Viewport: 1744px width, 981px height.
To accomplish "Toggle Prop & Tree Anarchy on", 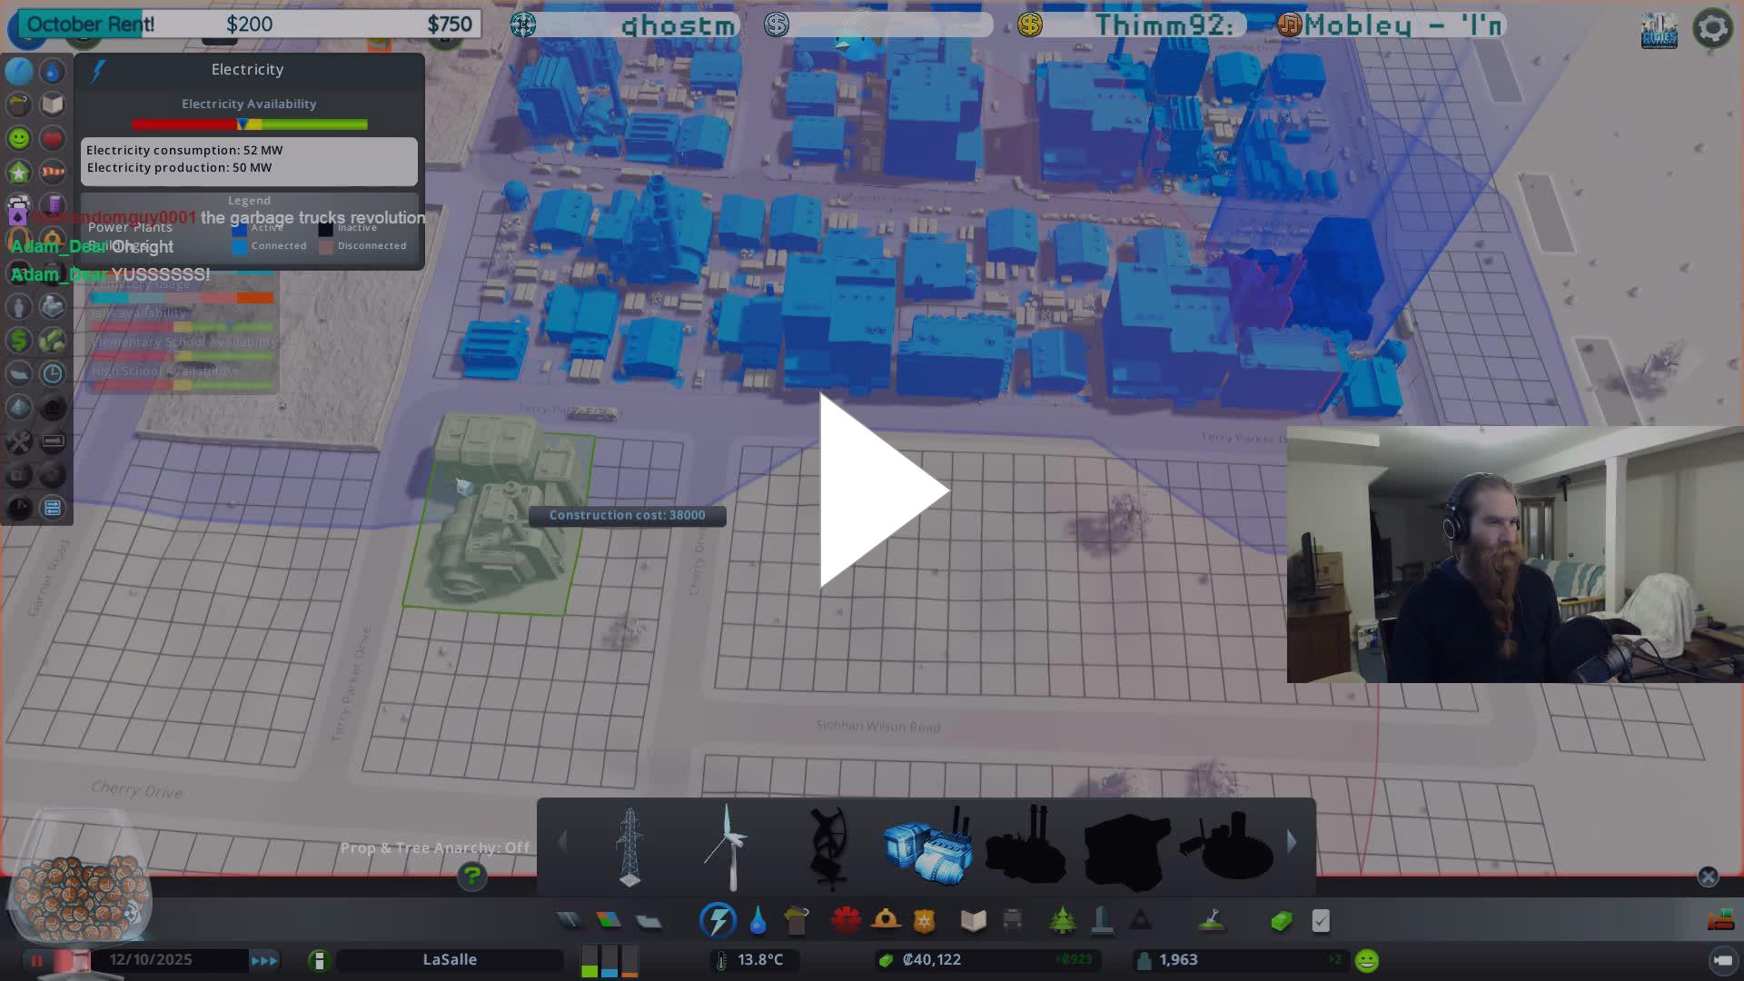I will (436, 847).
